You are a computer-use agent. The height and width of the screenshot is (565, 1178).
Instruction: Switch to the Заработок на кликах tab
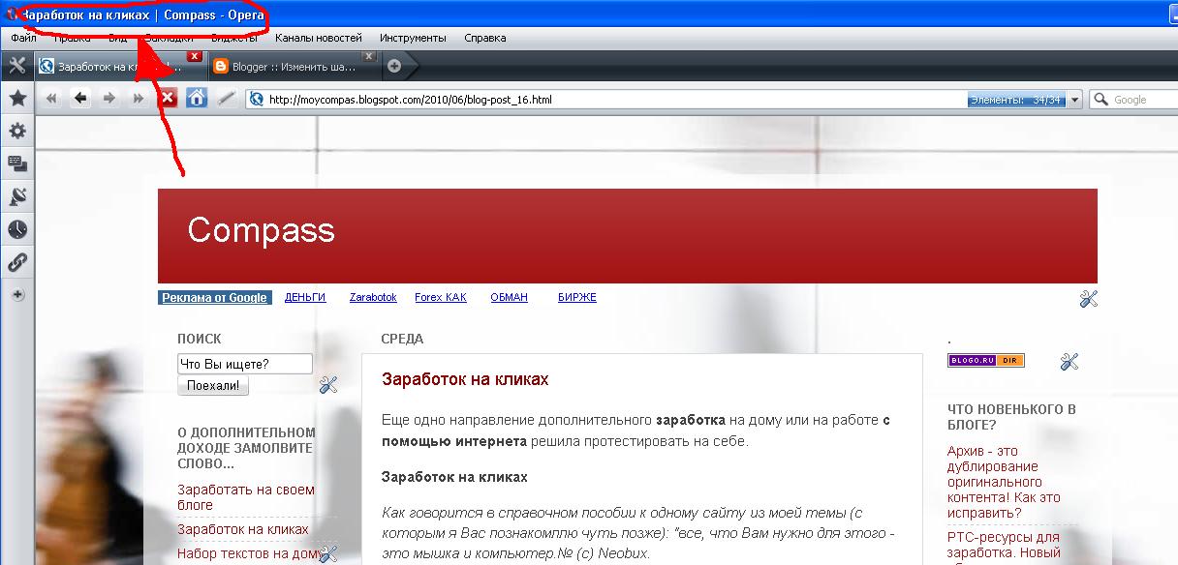121,66
